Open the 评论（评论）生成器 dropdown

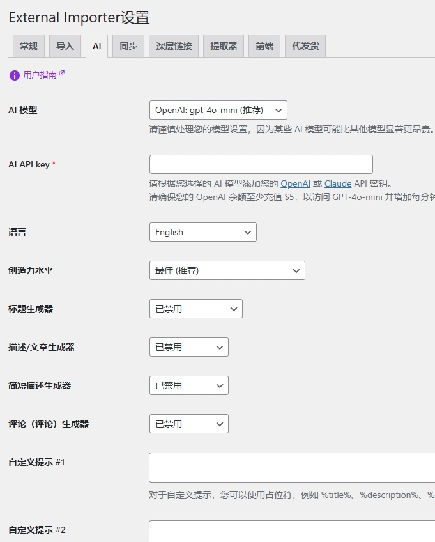click(188, 424)
